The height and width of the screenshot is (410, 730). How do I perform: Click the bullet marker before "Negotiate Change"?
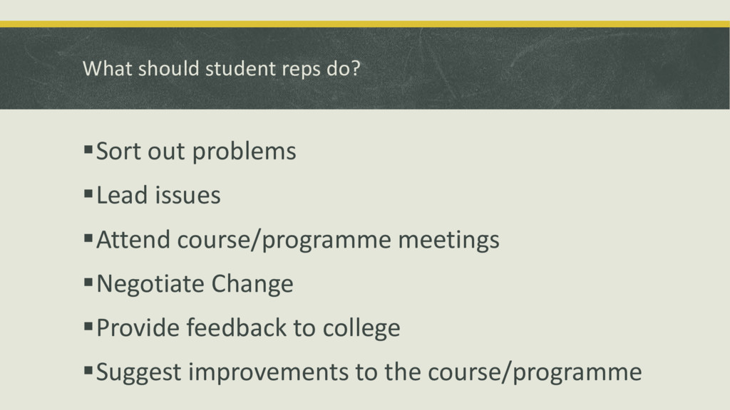(88, 283)
